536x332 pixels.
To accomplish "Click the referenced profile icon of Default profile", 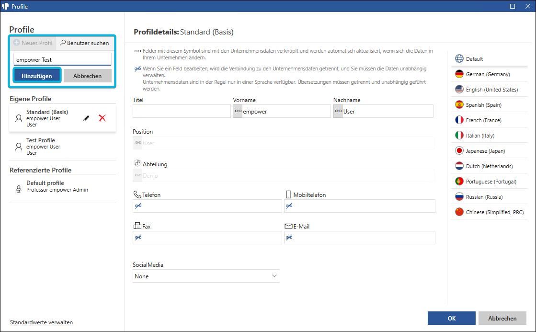I will point(19,189).
